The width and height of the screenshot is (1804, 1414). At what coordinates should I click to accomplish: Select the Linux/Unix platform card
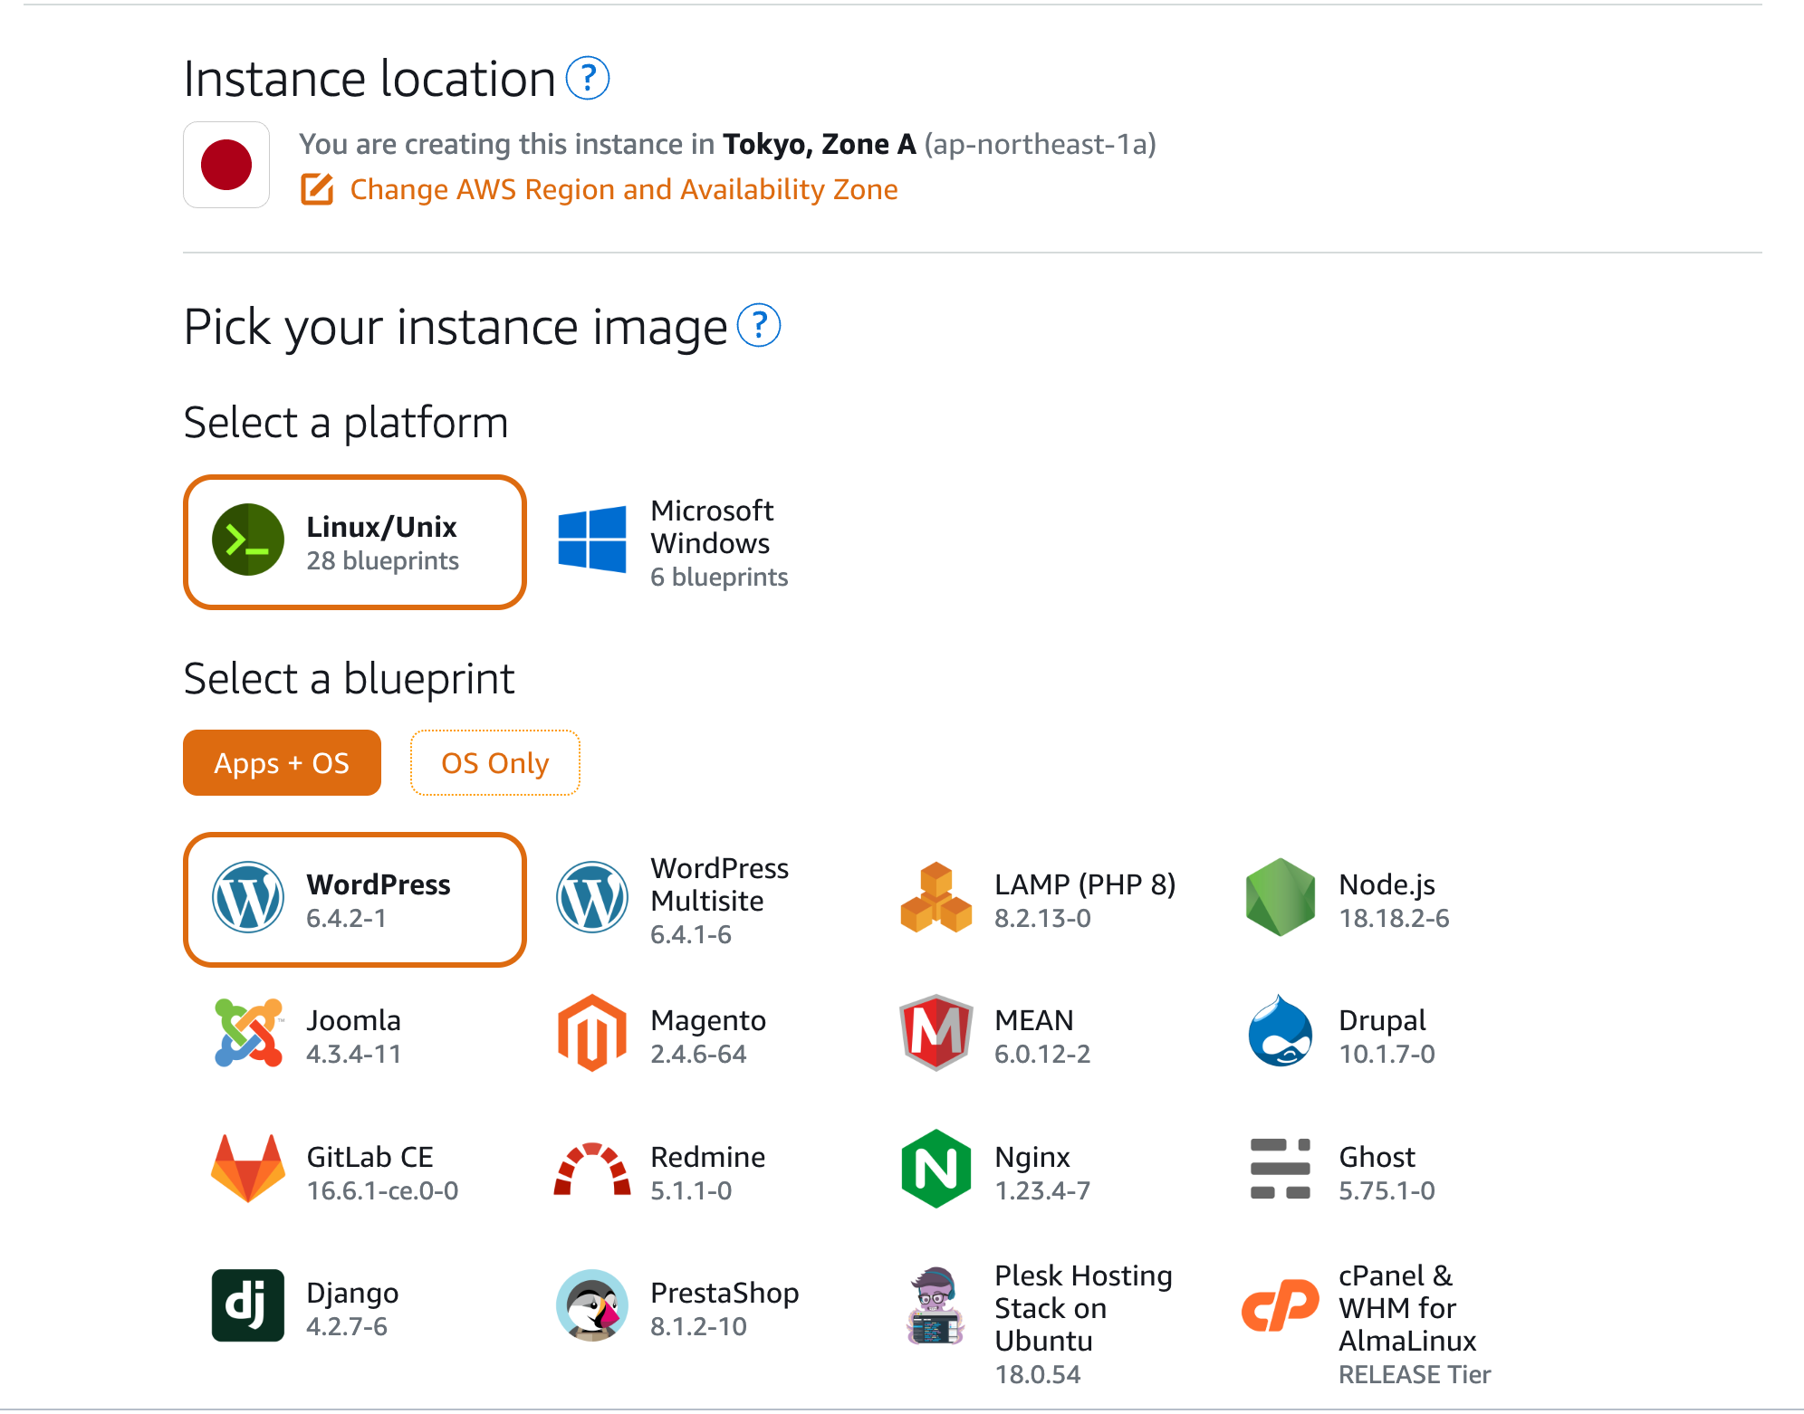click(354, 541)
